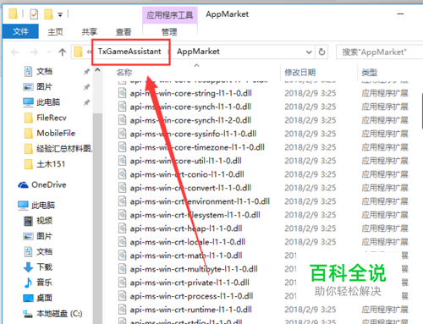The image size is (423, 324).
Task: Select api-ms-win-crt-math-l1-1-0.dll
Action: pos(186,255)
